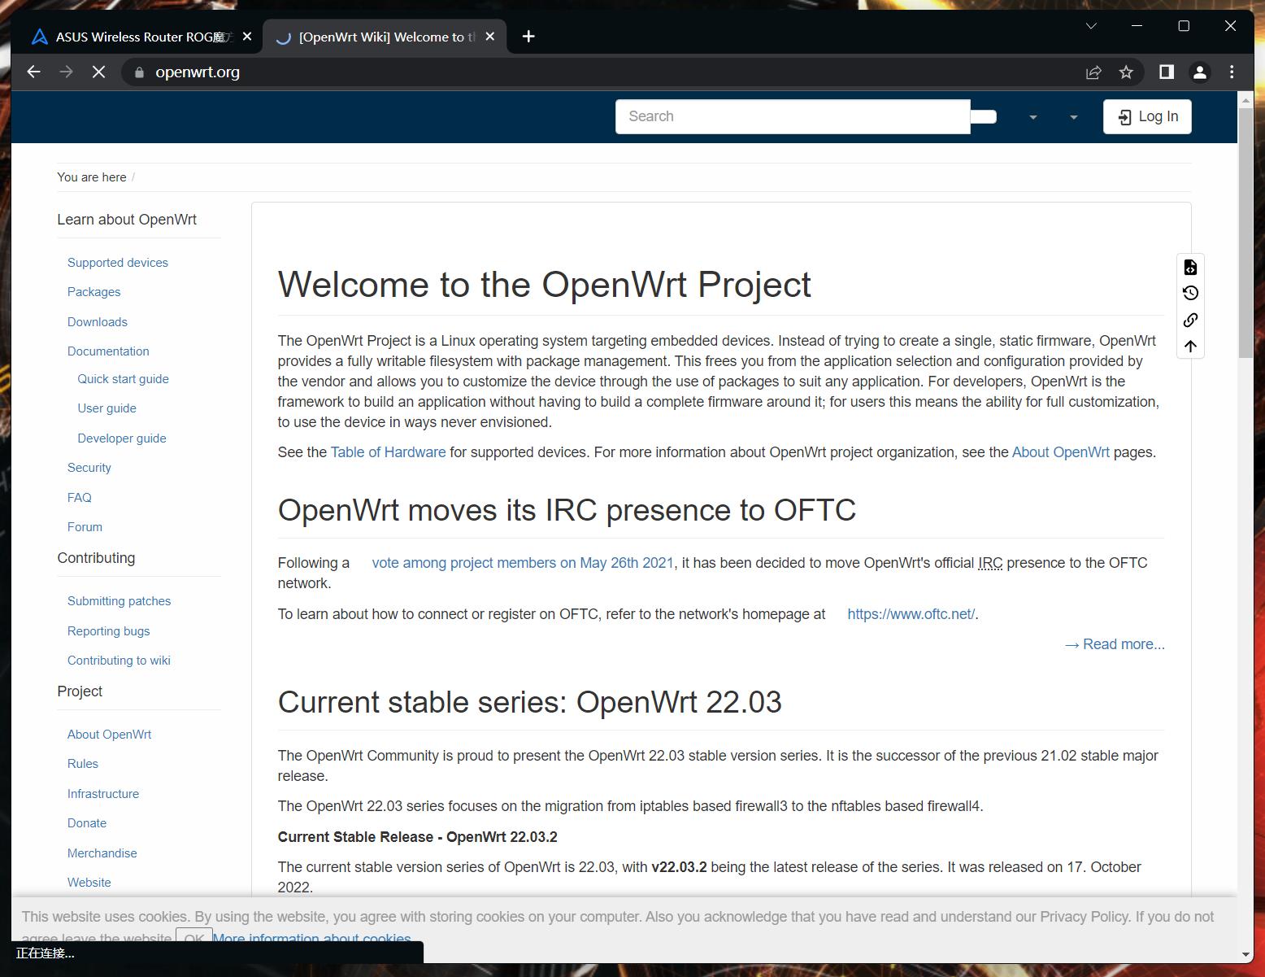Follow the About OpenWrt link in the intro paragraph
1265x977 pixels.
pyautogui.click(x=1061, y=452)
